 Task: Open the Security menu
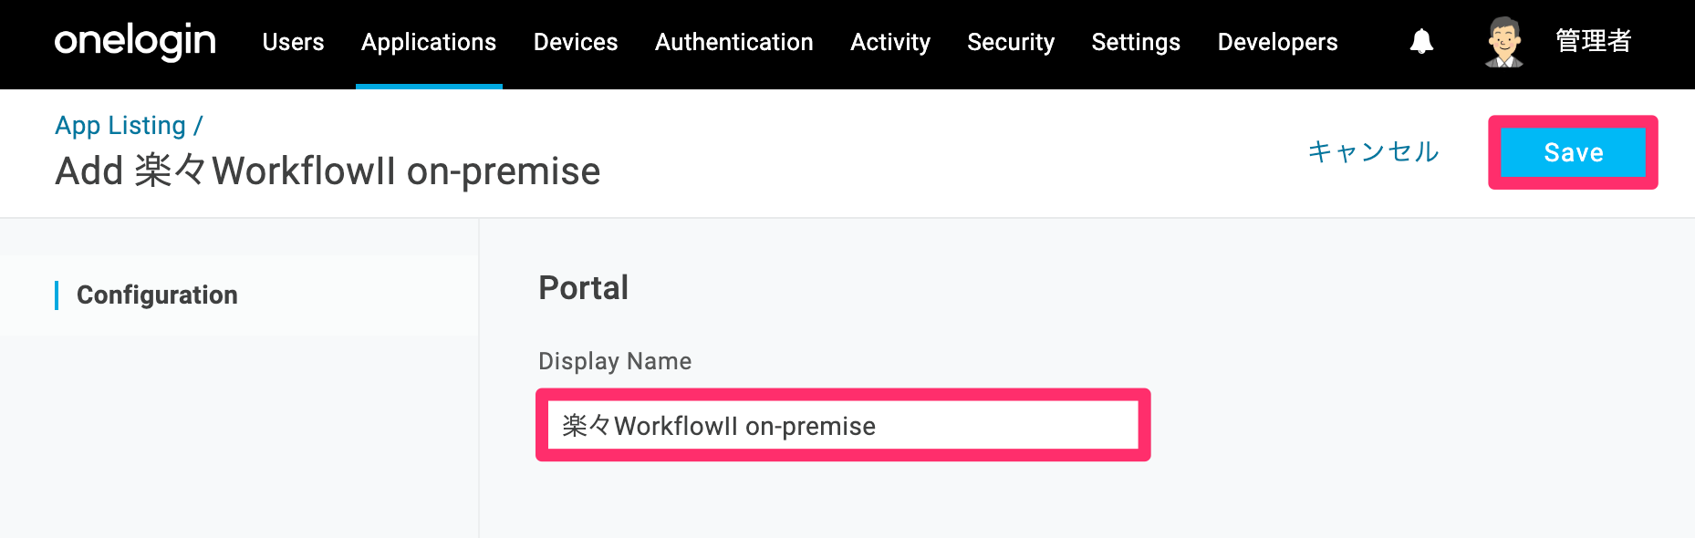[x=1011, y=42]
